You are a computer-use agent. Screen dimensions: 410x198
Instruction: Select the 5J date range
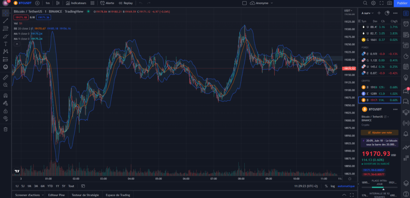point(23,186)
